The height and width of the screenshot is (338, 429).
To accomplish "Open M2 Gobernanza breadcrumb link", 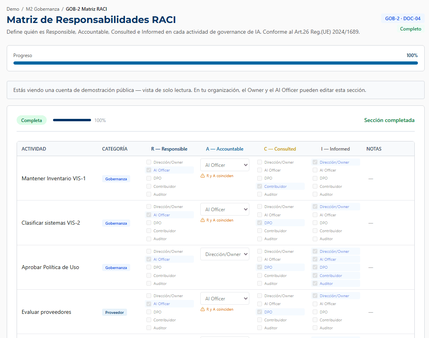I will (x=42, y=9).
